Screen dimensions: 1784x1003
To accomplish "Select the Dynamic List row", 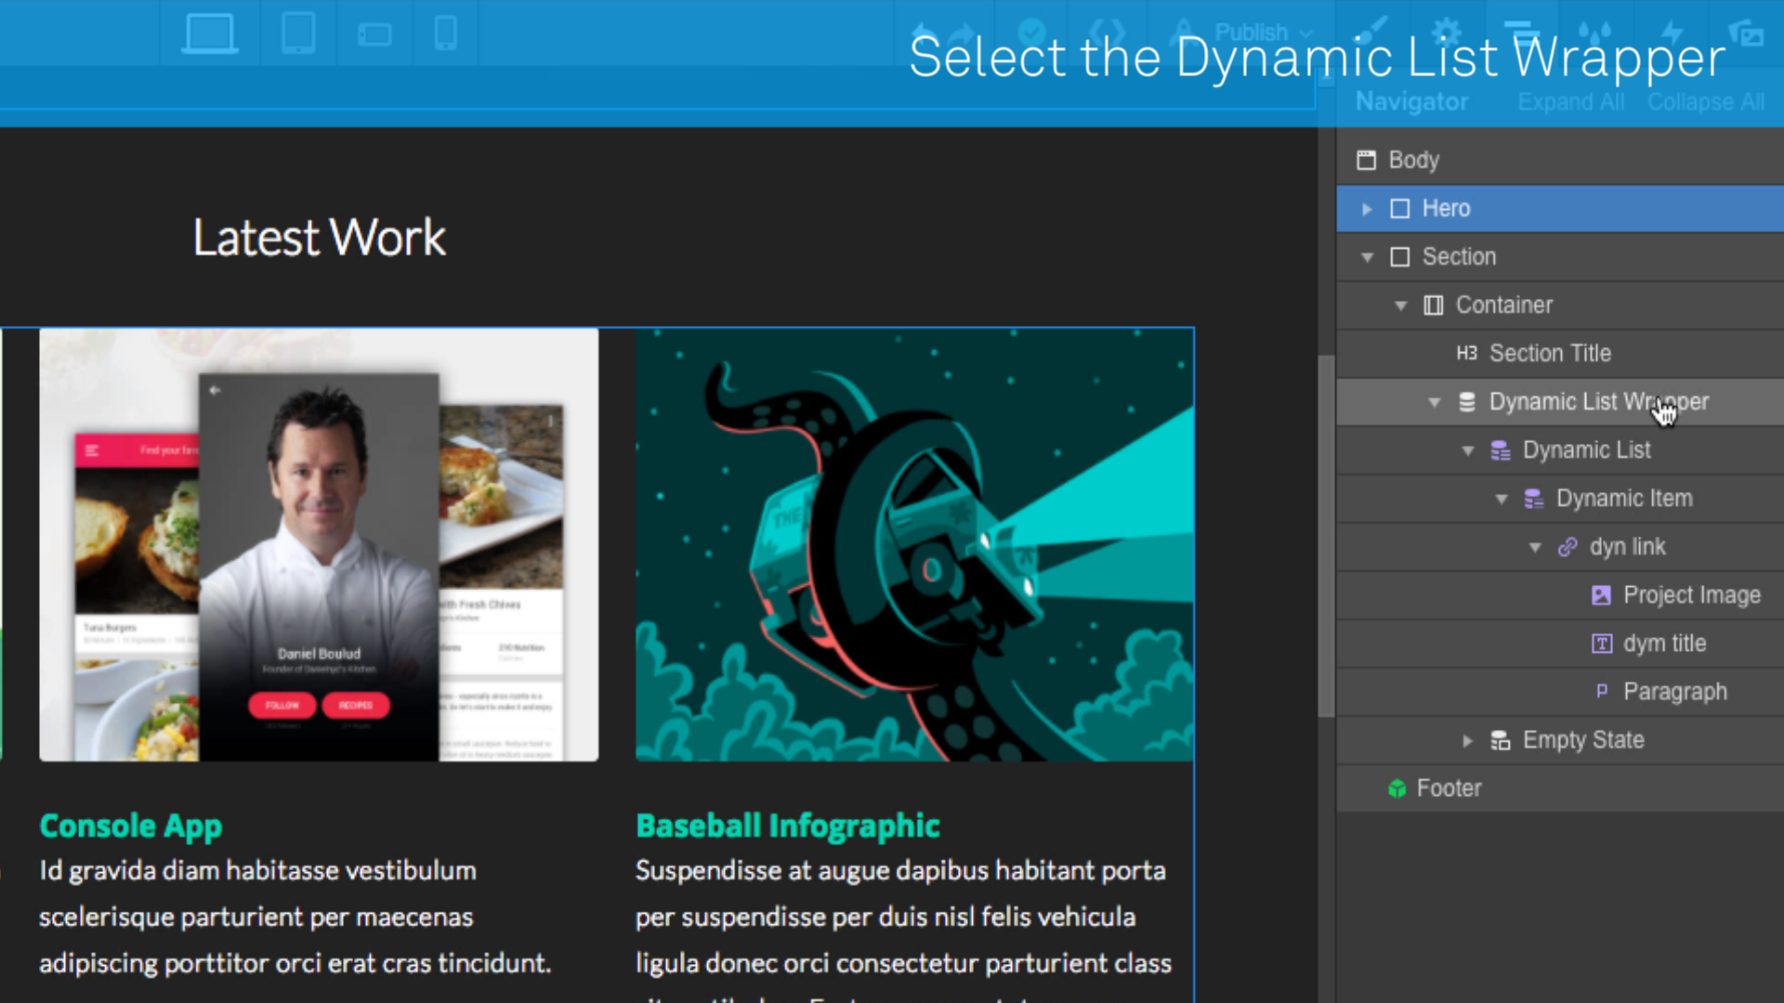I will click(1560, 449).
